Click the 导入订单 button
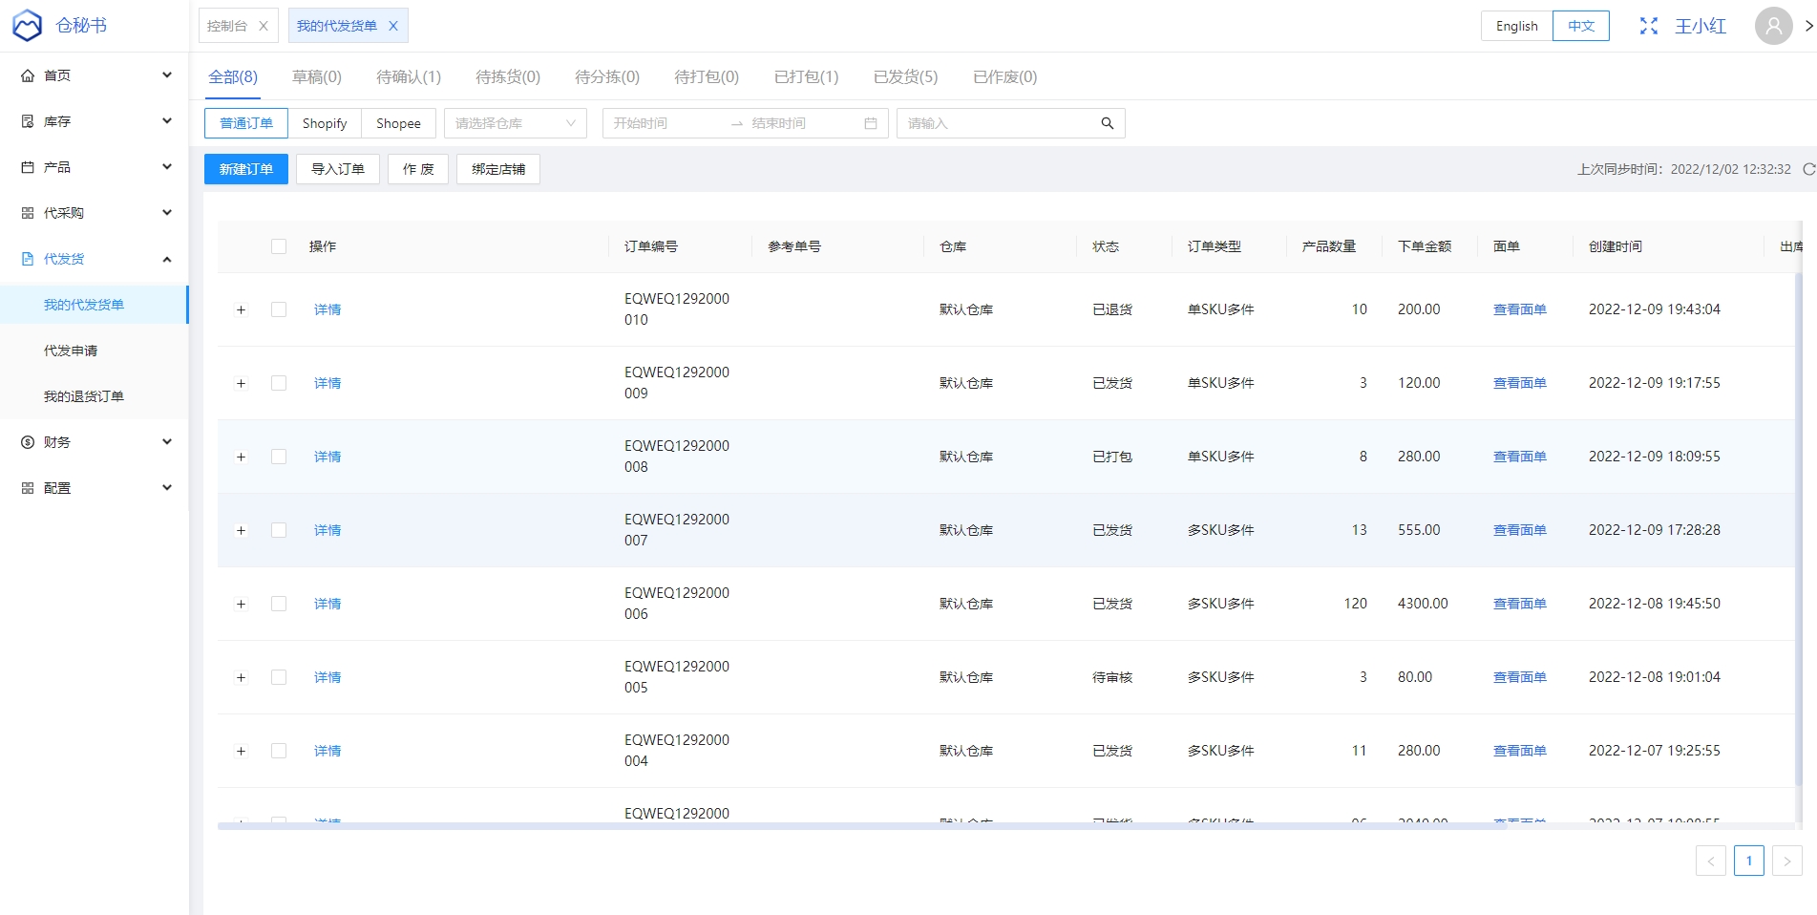1817x915 pixels. point(338,169)
